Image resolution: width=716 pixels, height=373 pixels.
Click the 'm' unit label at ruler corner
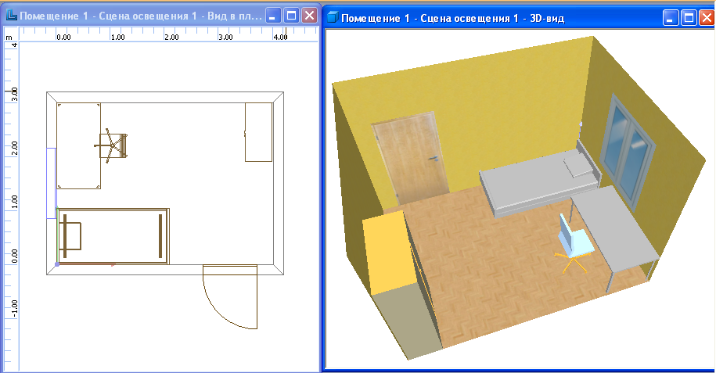coord(9,38)
